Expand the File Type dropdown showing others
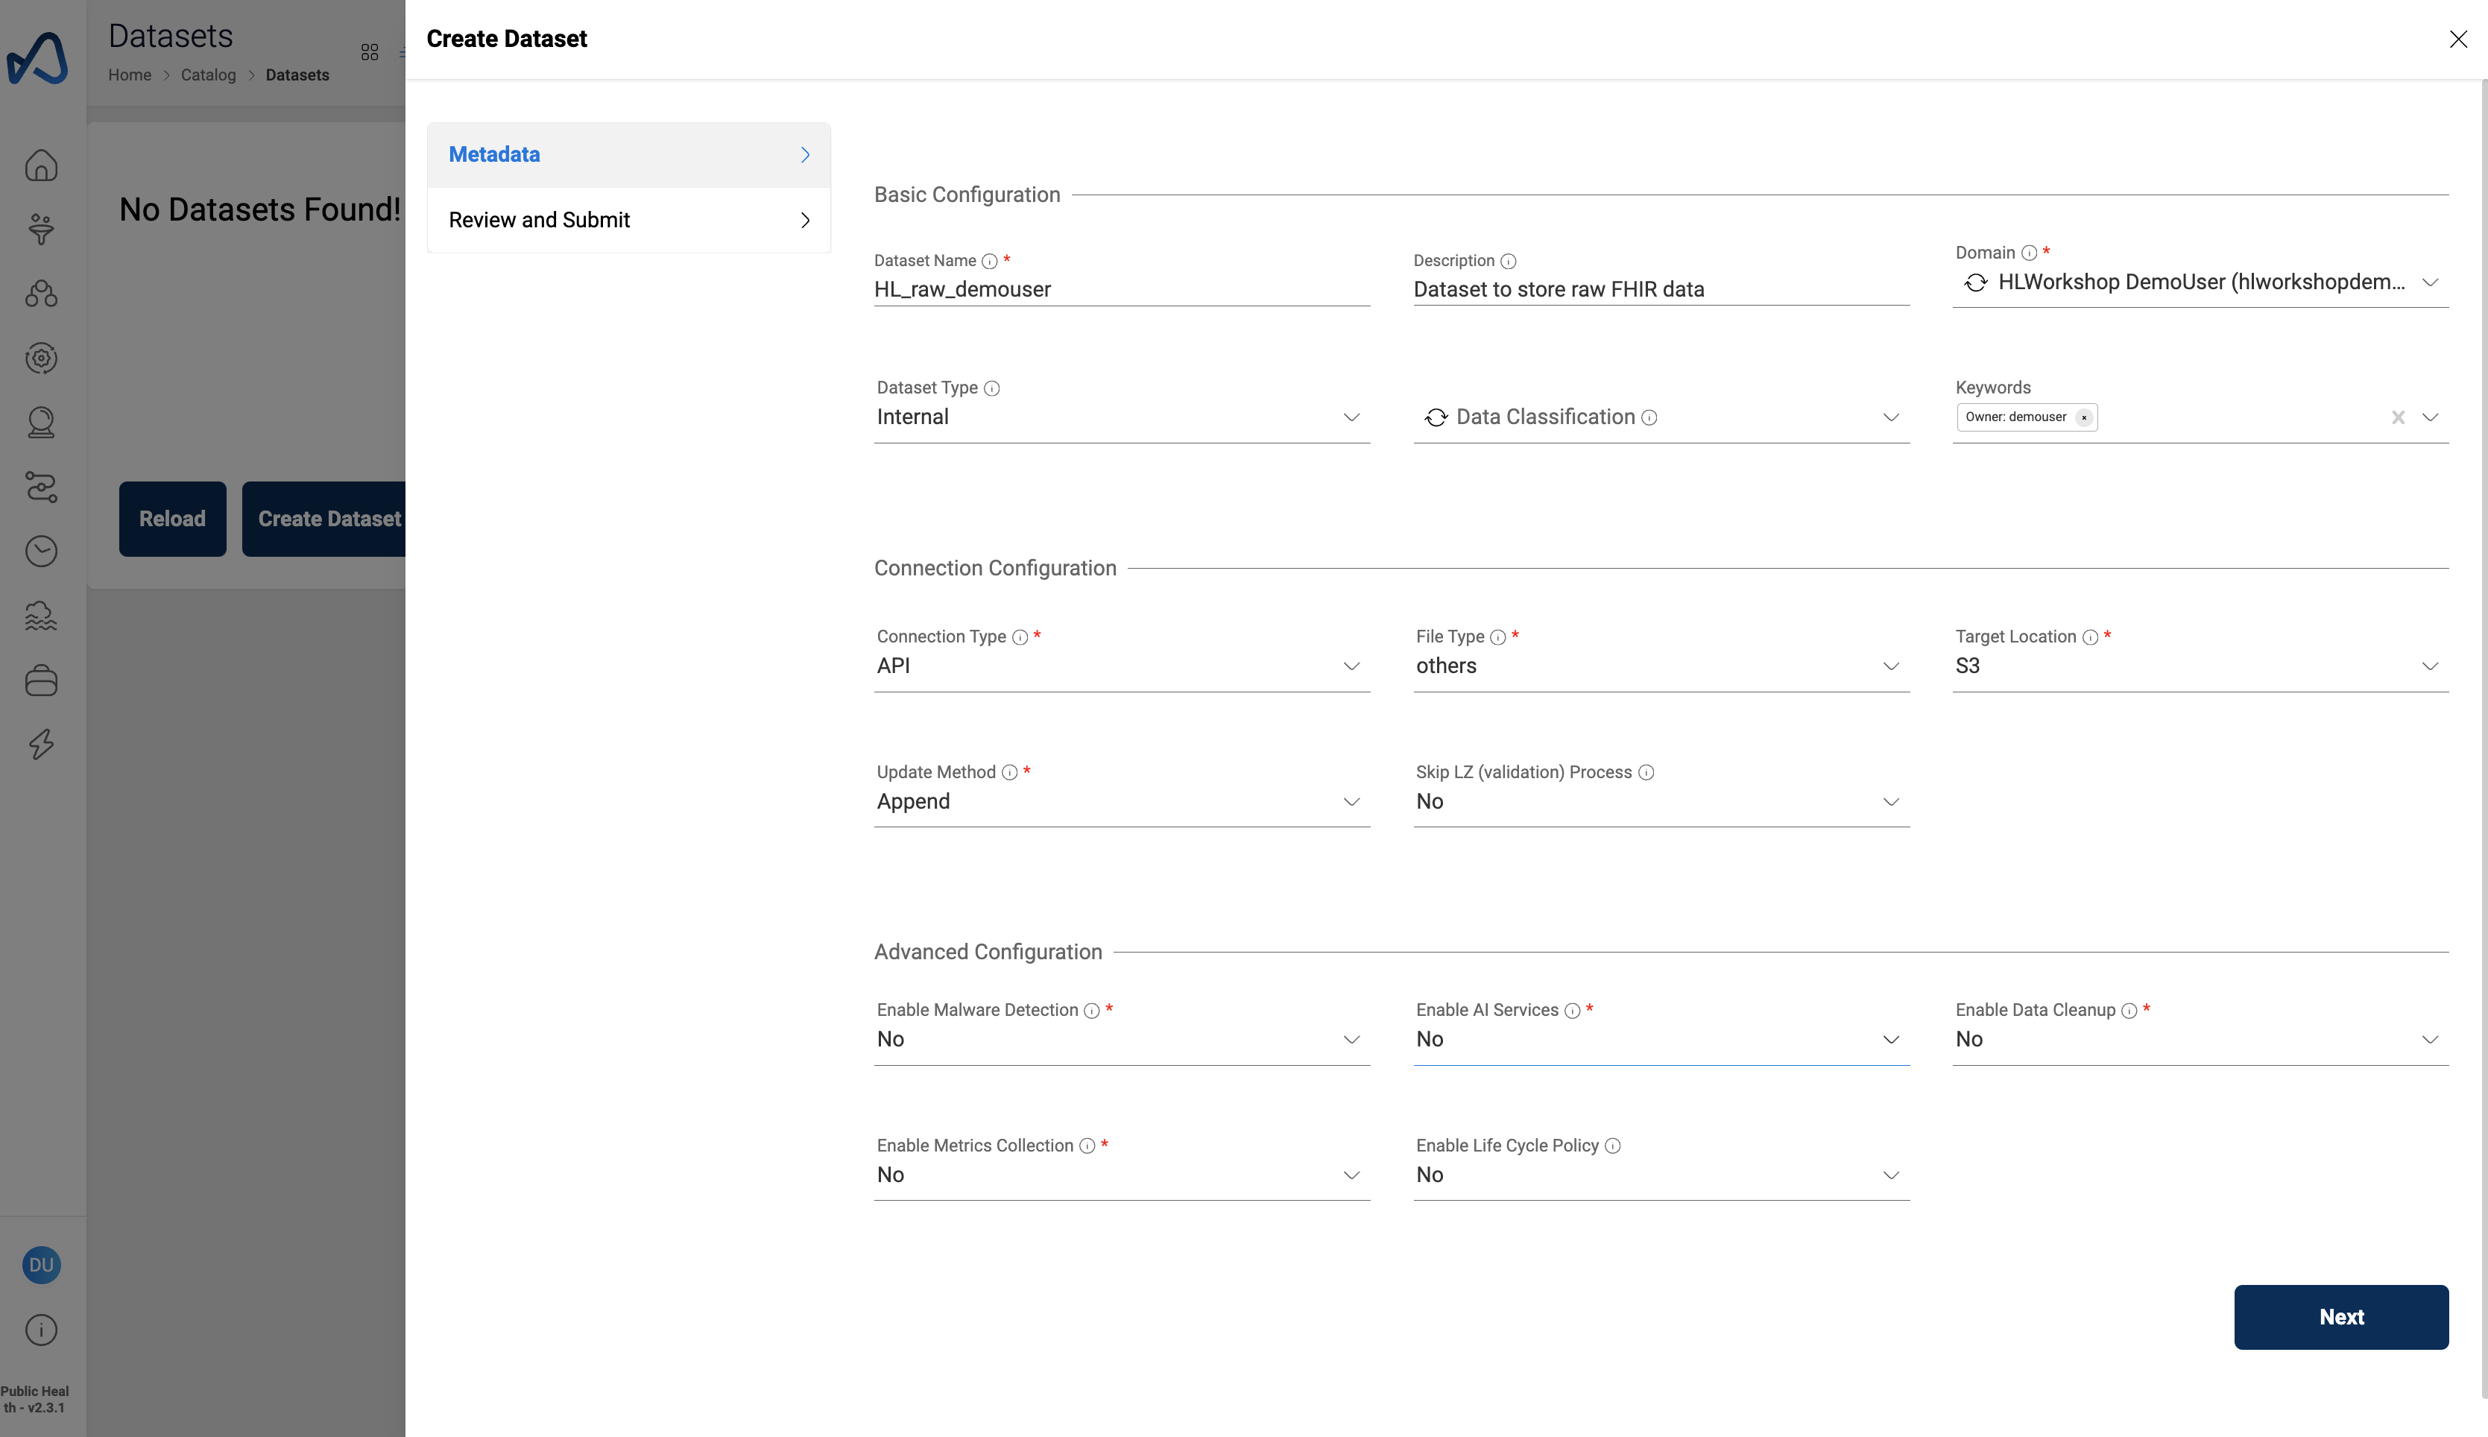Viewport: 2488px width, 1437px height. [x=1662, y=666]
